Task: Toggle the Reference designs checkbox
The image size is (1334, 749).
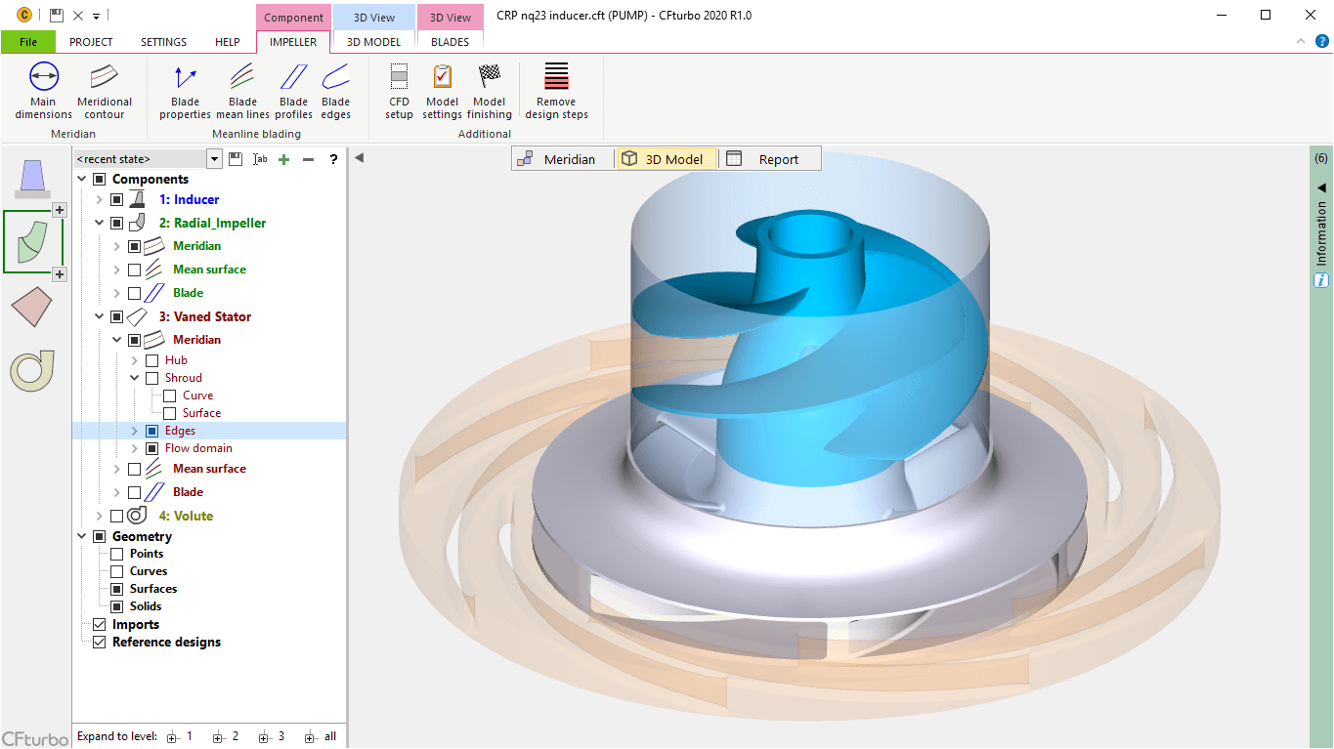Action: (x=99, y=643)
